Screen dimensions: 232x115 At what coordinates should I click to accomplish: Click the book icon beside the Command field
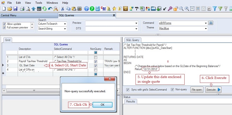[x=211, y=23]
